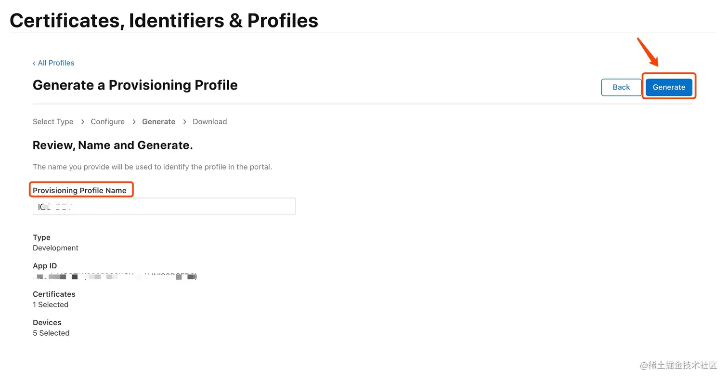Click the Development type value

55,248
